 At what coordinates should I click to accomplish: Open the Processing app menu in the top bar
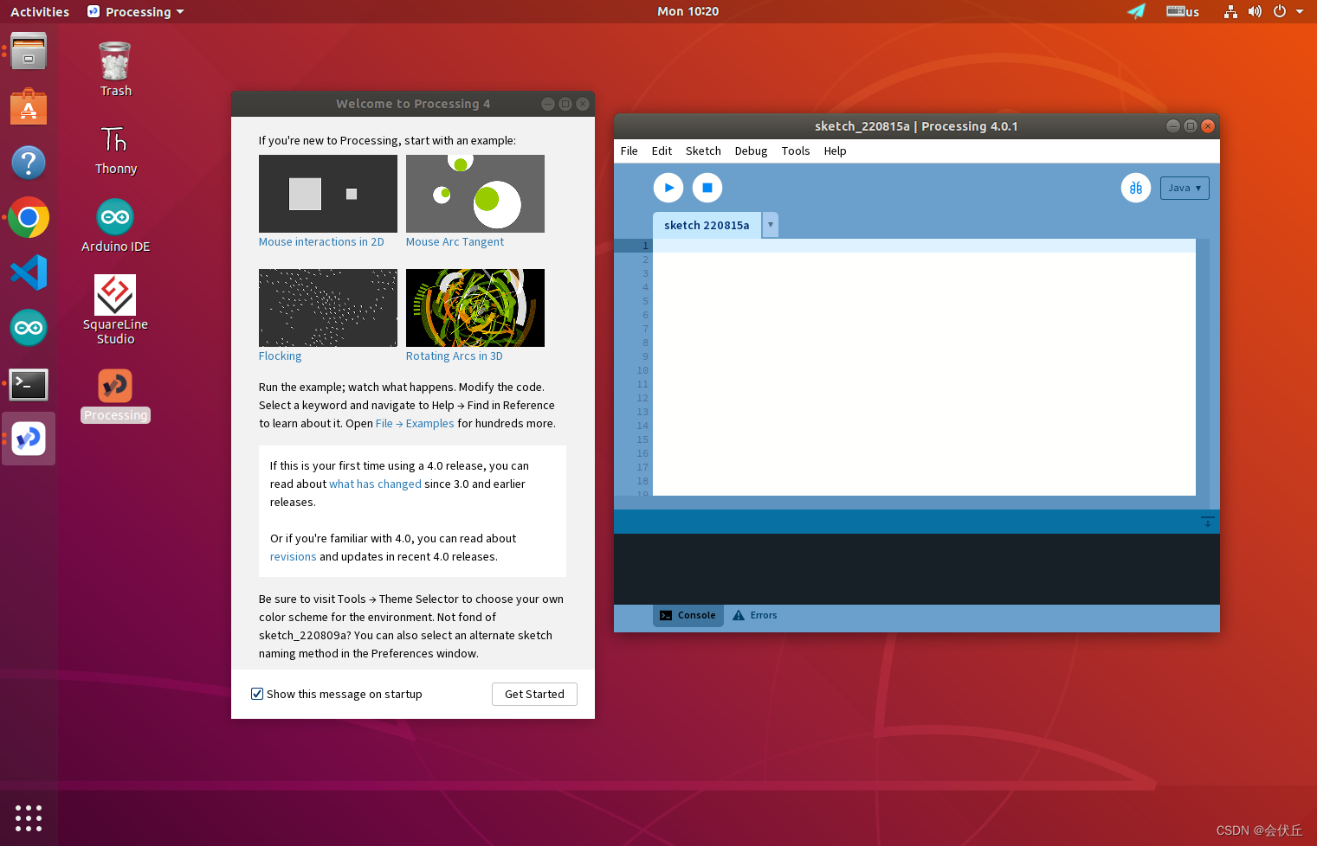[x=136, y=11]
